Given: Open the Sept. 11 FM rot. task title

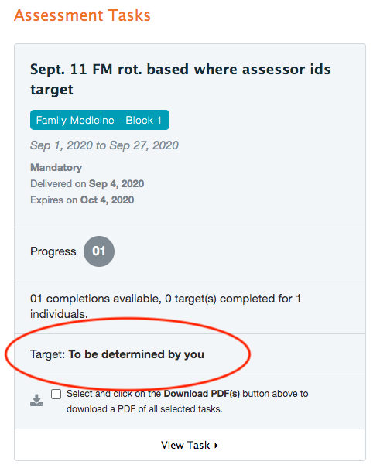Looking at the screenshot, I should pos(180,80).
